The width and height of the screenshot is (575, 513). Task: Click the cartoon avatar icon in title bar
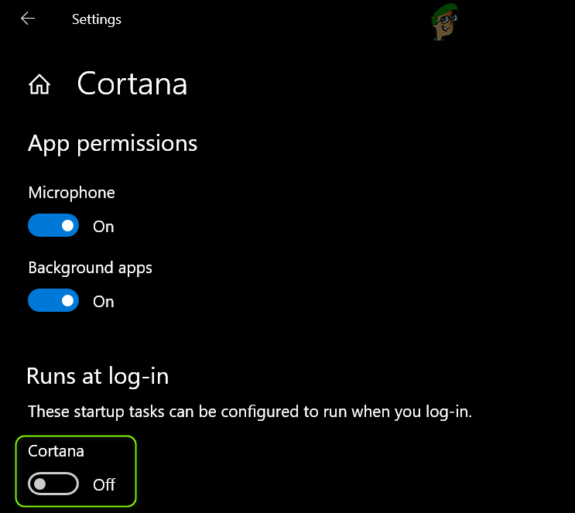[447, 19]
